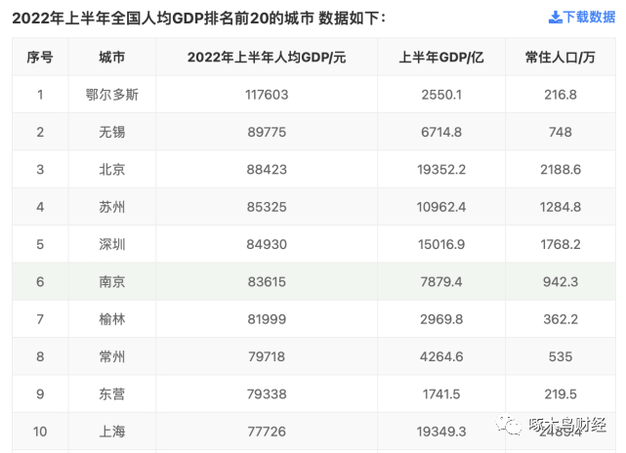Click the city cell 苏州
The image size is (626, 453).
click(x=111, y=207)
